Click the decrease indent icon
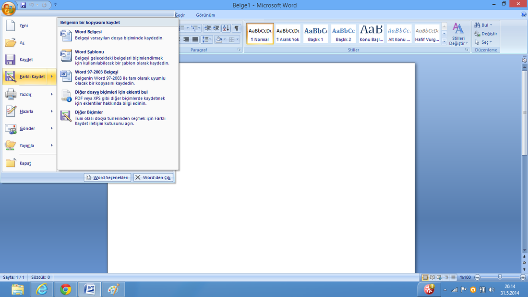Screen dimensions: 528x297 tap(208, 28)
